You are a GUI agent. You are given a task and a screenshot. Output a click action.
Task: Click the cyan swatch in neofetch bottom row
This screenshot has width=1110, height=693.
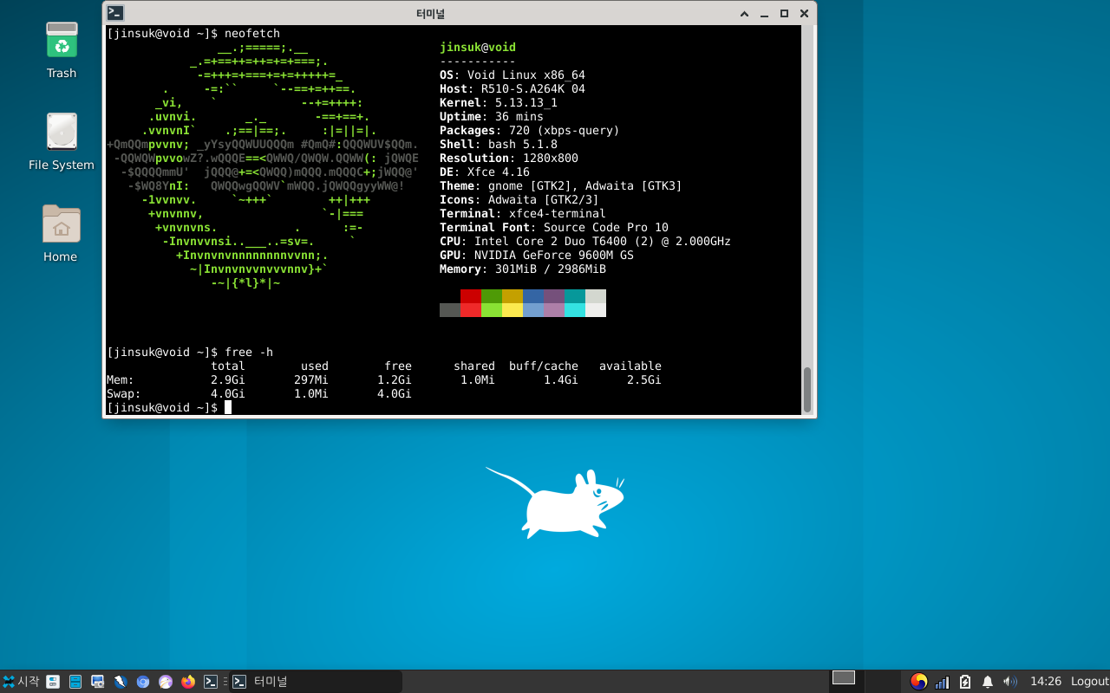pyautogui.click(x=575, y=310)
